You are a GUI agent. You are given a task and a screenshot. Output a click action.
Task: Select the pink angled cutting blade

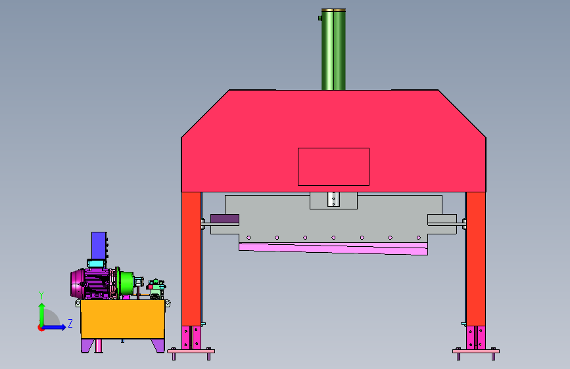tap(333, 249)
